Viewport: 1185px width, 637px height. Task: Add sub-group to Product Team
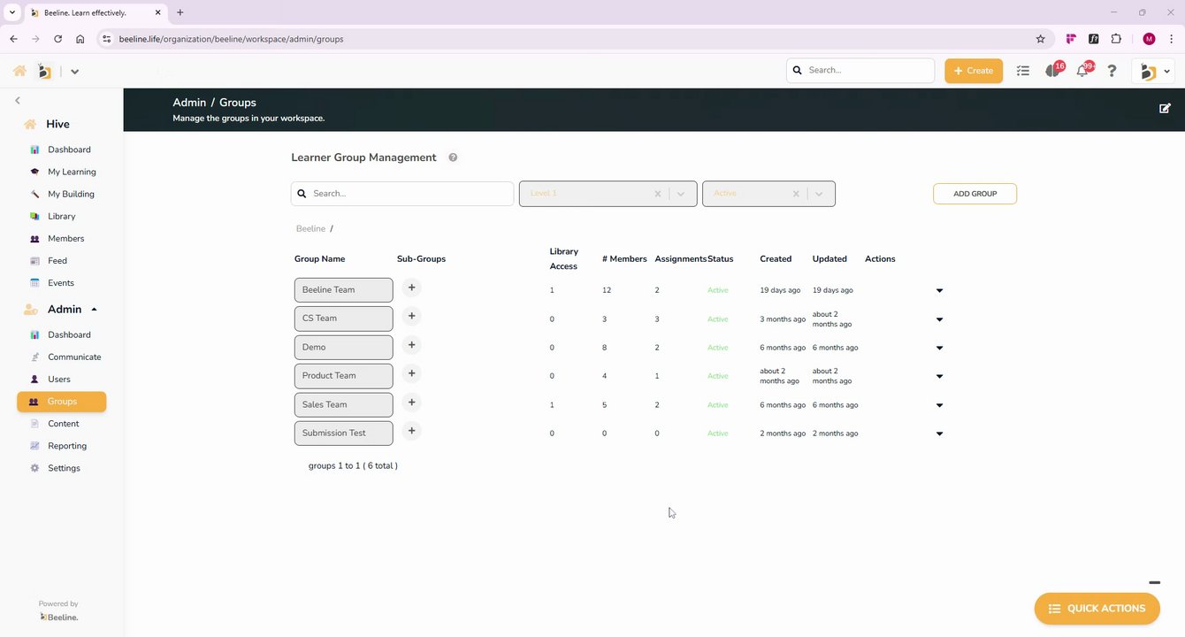coord(411,373)
